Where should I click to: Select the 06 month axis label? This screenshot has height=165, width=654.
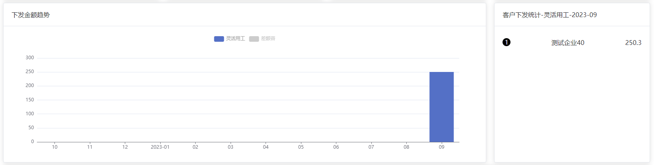click(336, 147)
